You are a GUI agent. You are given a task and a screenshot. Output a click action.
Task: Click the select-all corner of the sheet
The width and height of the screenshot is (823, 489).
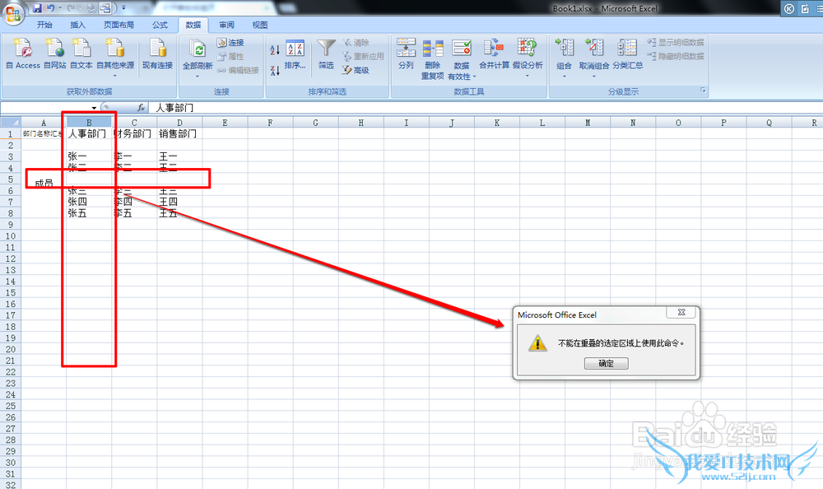point(11,123)
